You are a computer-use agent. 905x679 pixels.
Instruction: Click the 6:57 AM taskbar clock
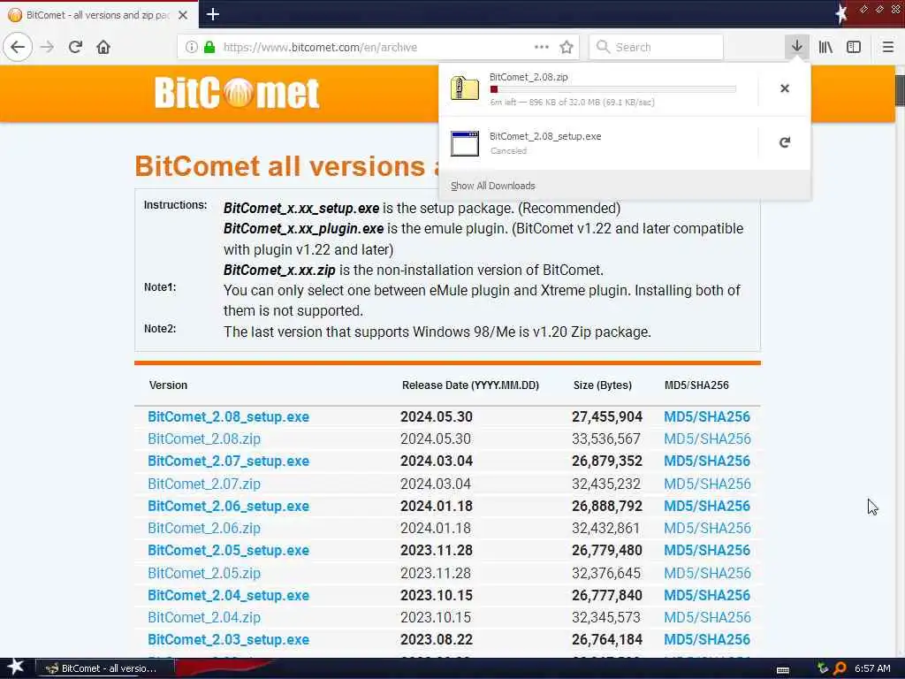click(x=872, y=668)
